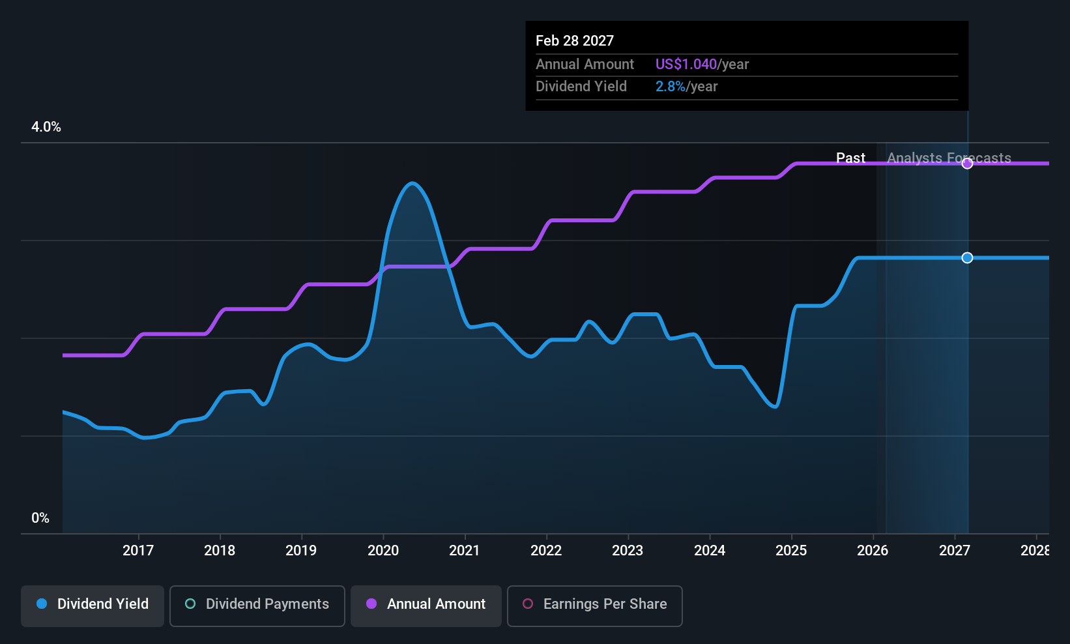Click the 2027 x-axis label

[955, 551]
